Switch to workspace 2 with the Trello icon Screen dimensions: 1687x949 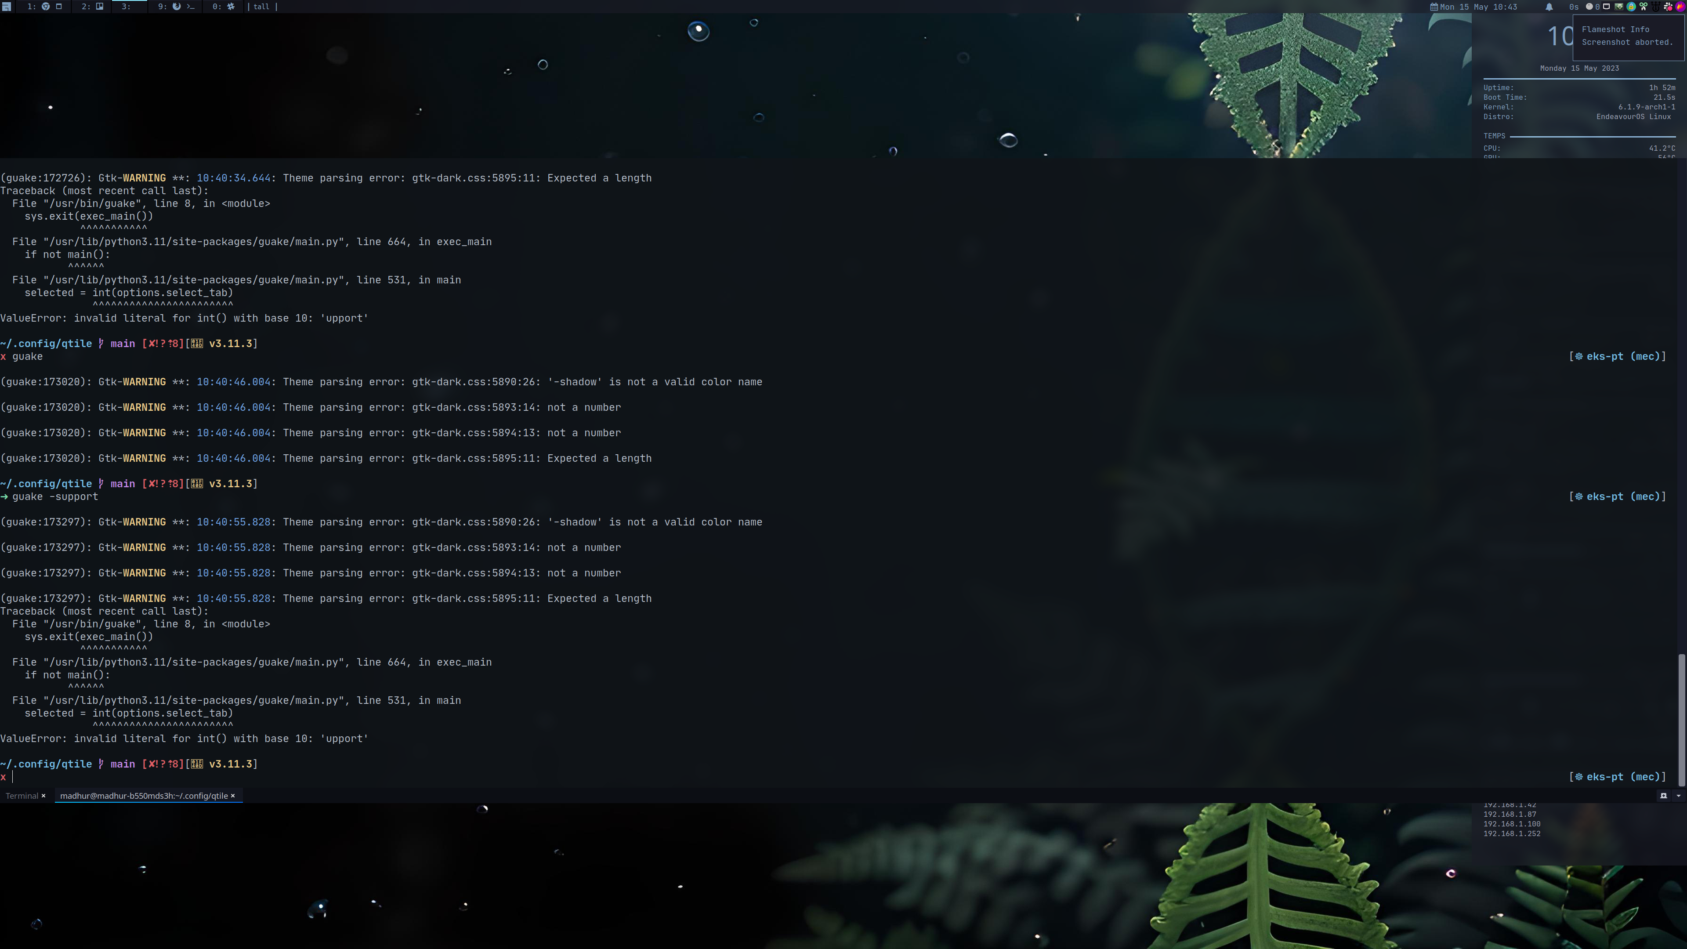[x=100, y=7]
